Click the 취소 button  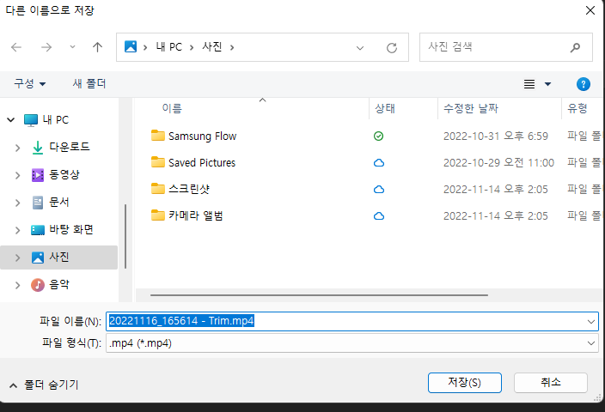(x=551, y=383)
